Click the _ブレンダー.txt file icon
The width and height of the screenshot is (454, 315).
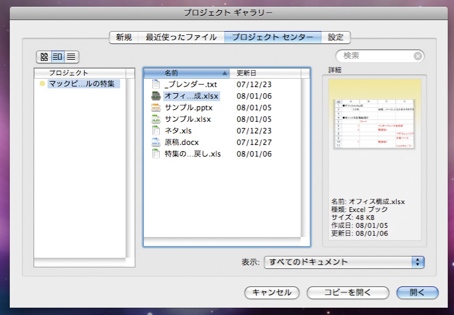click(x=156, y=84)
